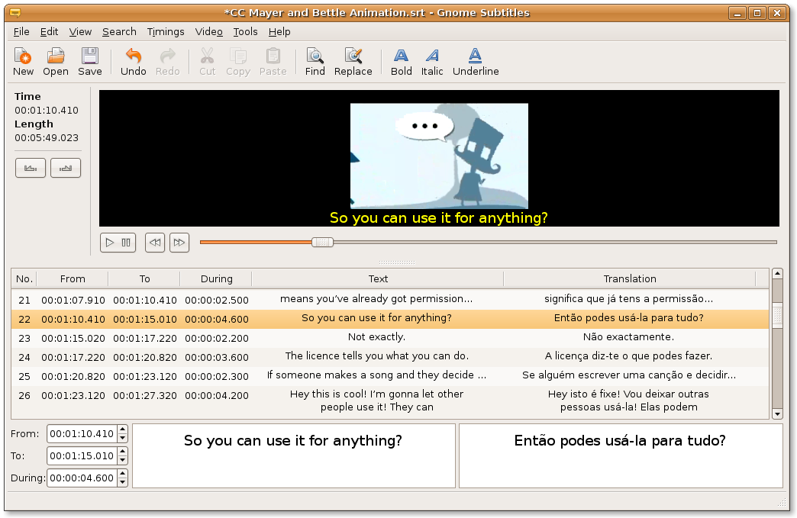This screenshot has height=518, width=797.
Task: Open the File menu
Action: 21,31
